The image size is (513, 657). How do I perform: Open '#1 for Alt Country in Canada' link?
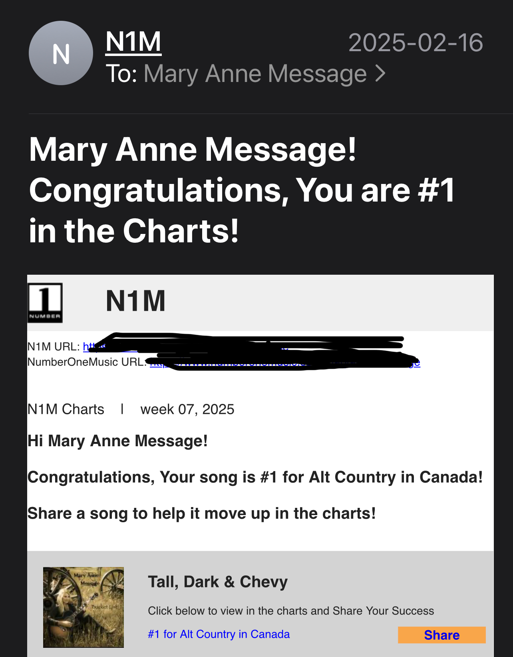(x=219, y=634)
